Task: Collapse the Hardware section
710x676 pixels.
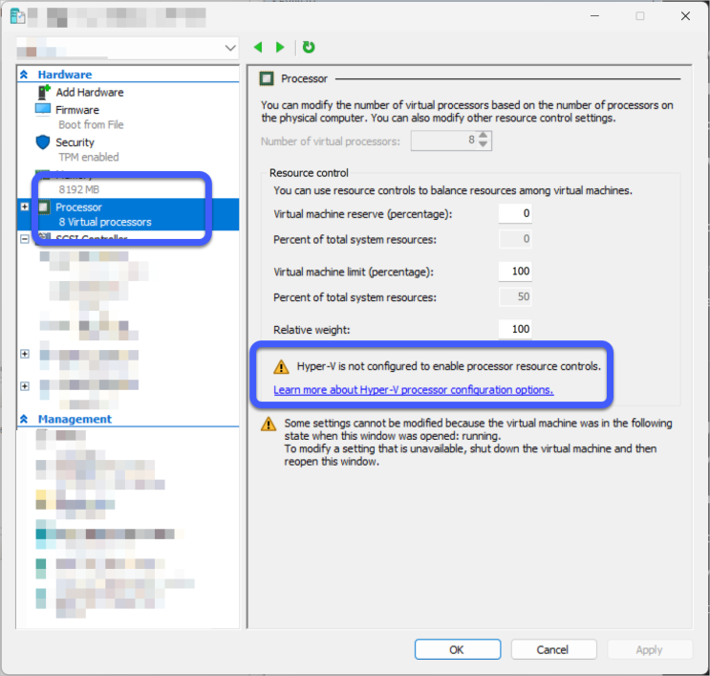Action: 24,75
